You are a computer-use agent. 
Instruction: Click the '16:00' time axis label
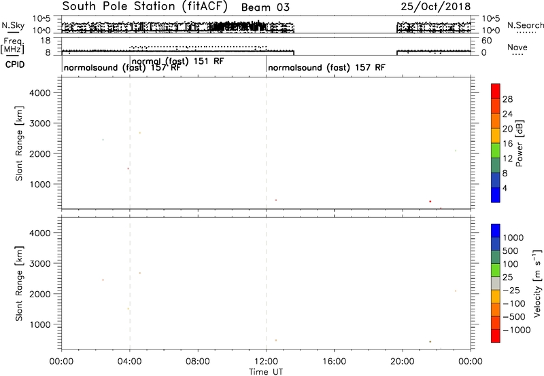(334, 362)
